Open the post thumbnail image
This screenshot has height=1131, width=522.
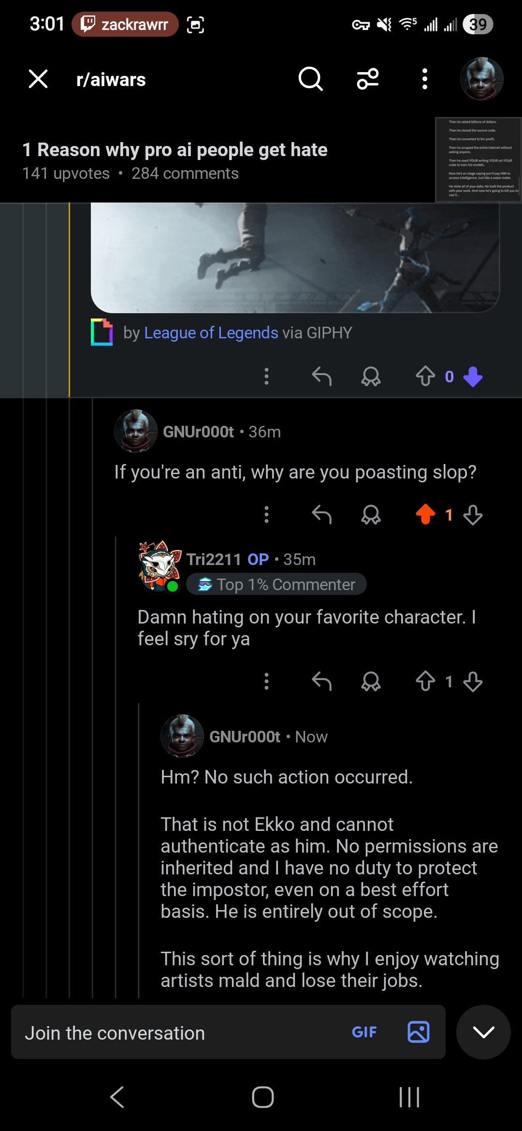(478, 159)
